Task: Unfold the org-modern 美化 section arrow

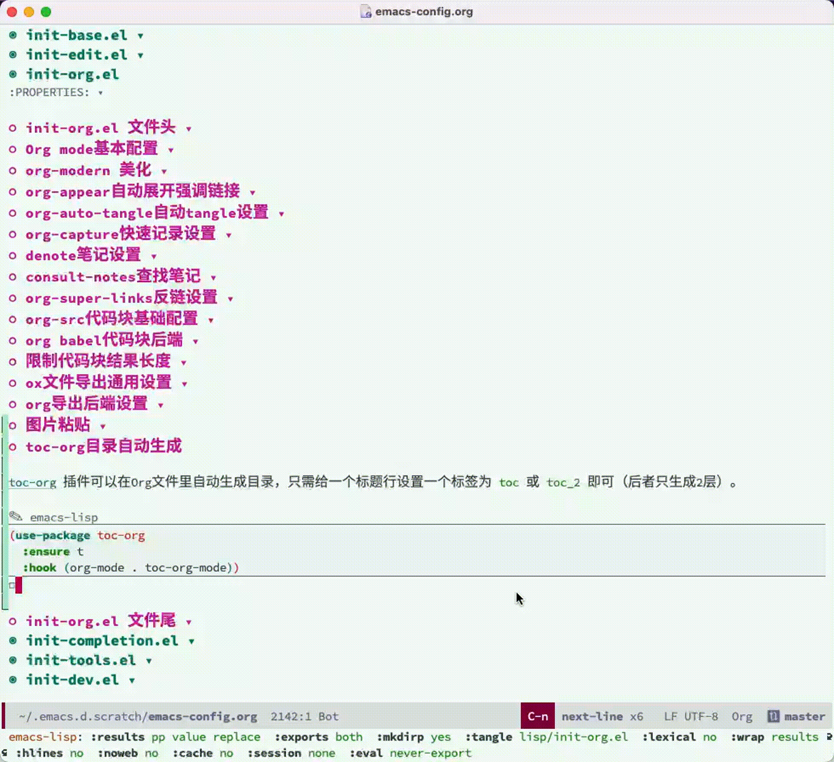Action: pos(164,172)
